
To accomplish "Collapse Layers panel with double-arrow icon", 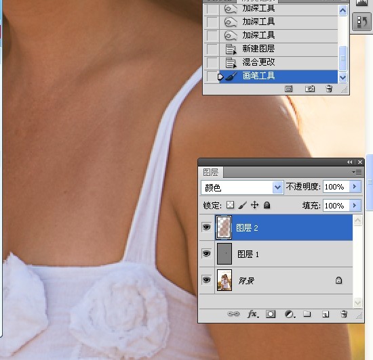I will (x=349, y=162).
